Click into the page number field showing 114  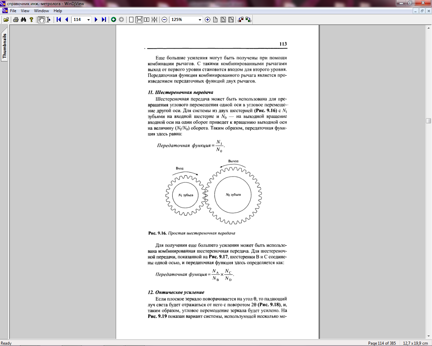79,20
